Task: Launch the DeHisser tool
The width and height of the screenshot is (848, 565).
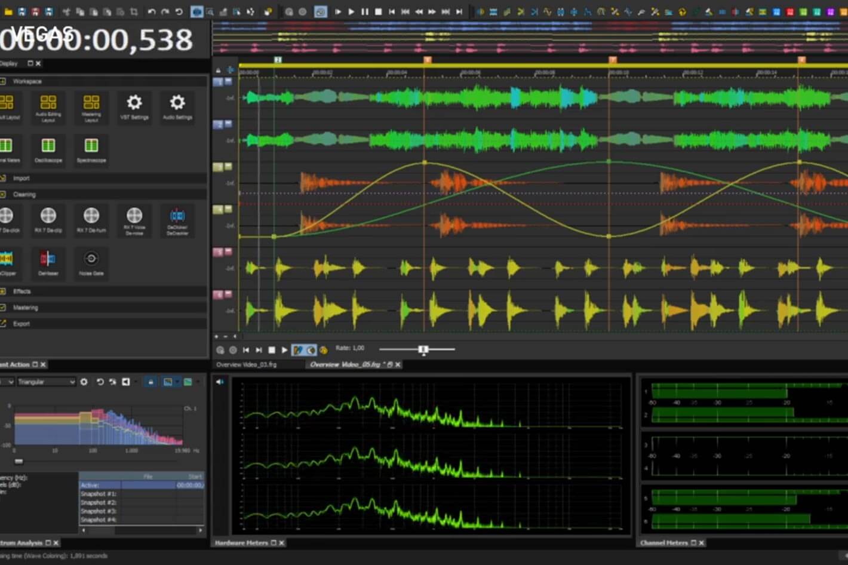Action: [48, 263]
